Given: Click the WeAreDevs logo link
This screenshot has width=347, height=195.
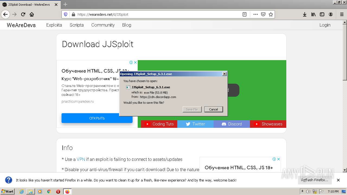Looking at the screenshot, I should [x=21, y=25].
